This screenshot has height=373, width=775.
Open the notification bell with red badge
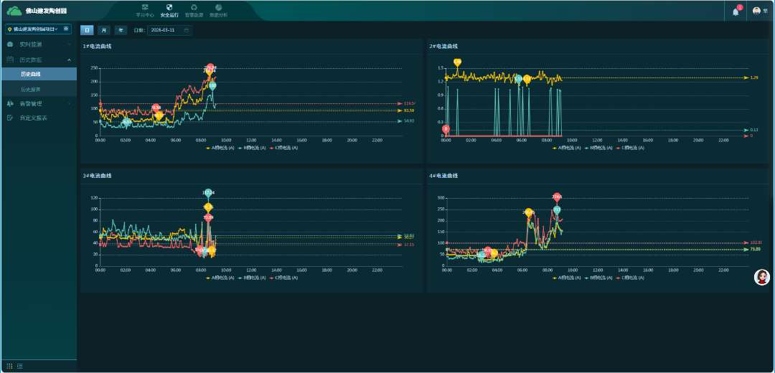736,11
